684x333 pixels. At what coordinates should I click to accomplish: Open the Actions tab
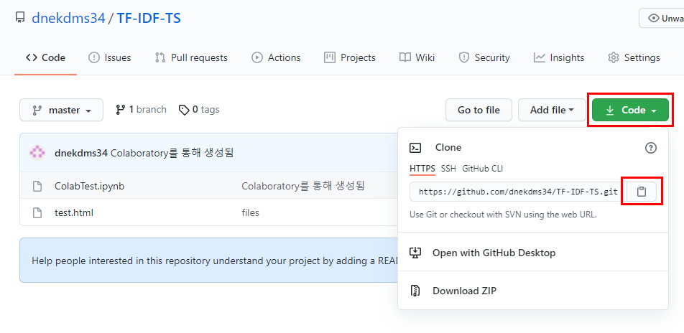coord(276,57)
